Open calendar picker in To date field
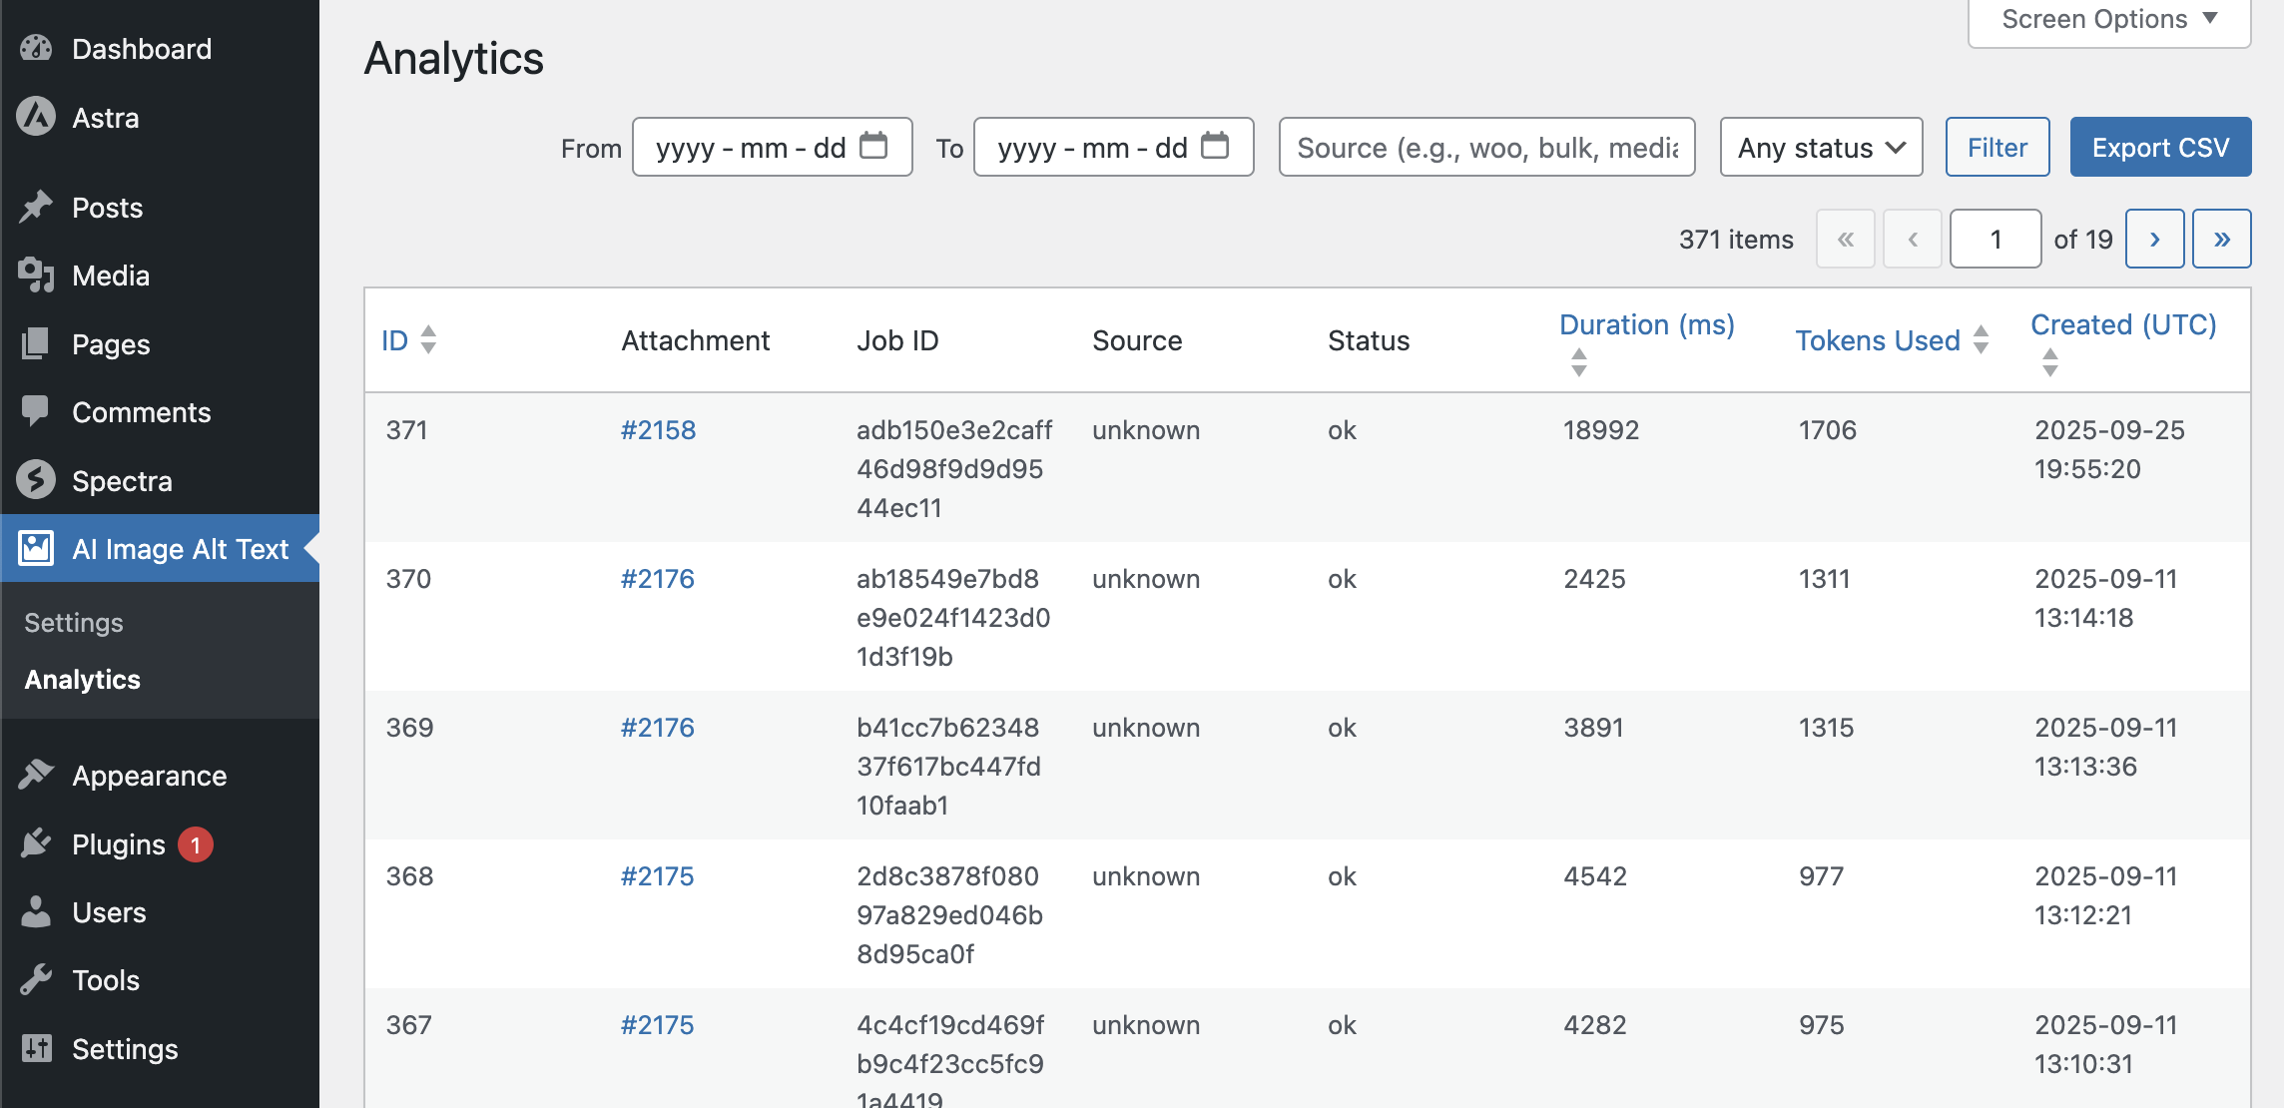This screenshot has height=1108, width=2284. pos(1215,146)
